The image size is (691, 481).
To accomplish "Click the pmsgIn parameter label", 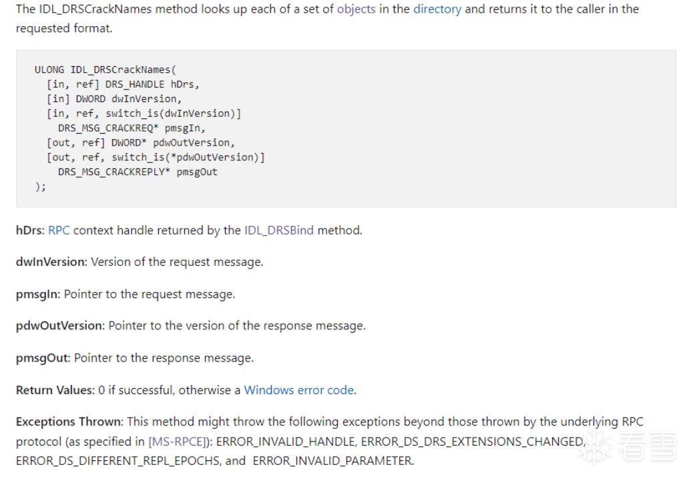I will (x=38, y=294).
